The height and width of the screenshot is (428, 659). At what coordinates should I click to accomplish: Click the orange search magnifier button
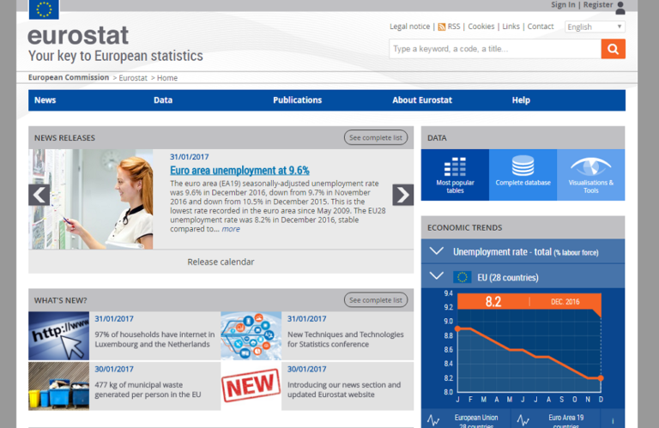613,49
